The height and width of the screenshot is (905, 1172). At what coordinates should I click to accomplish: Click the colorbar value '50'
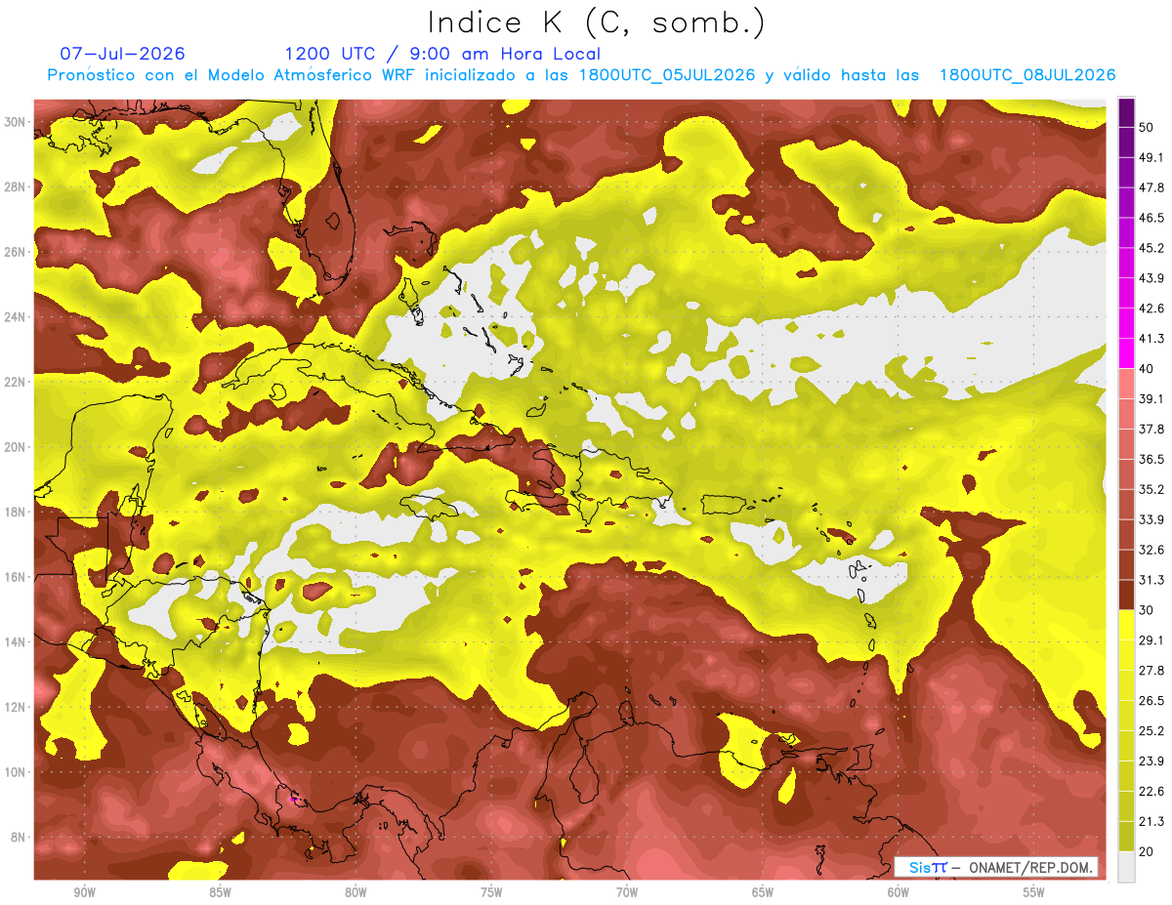tap(1148, 127)
